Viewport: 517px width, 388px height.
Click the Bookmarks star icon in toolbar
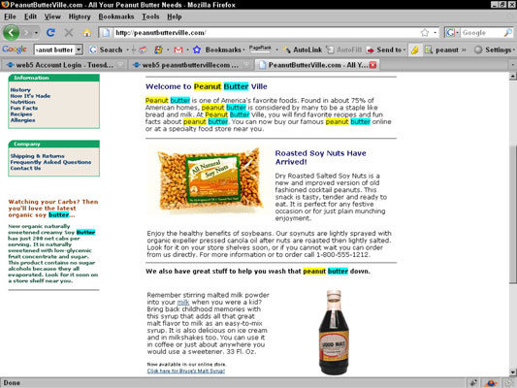(197, 49)
